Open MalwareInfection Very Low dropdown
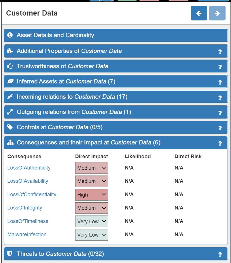231x263 pixels. click(x=92, y=235)
